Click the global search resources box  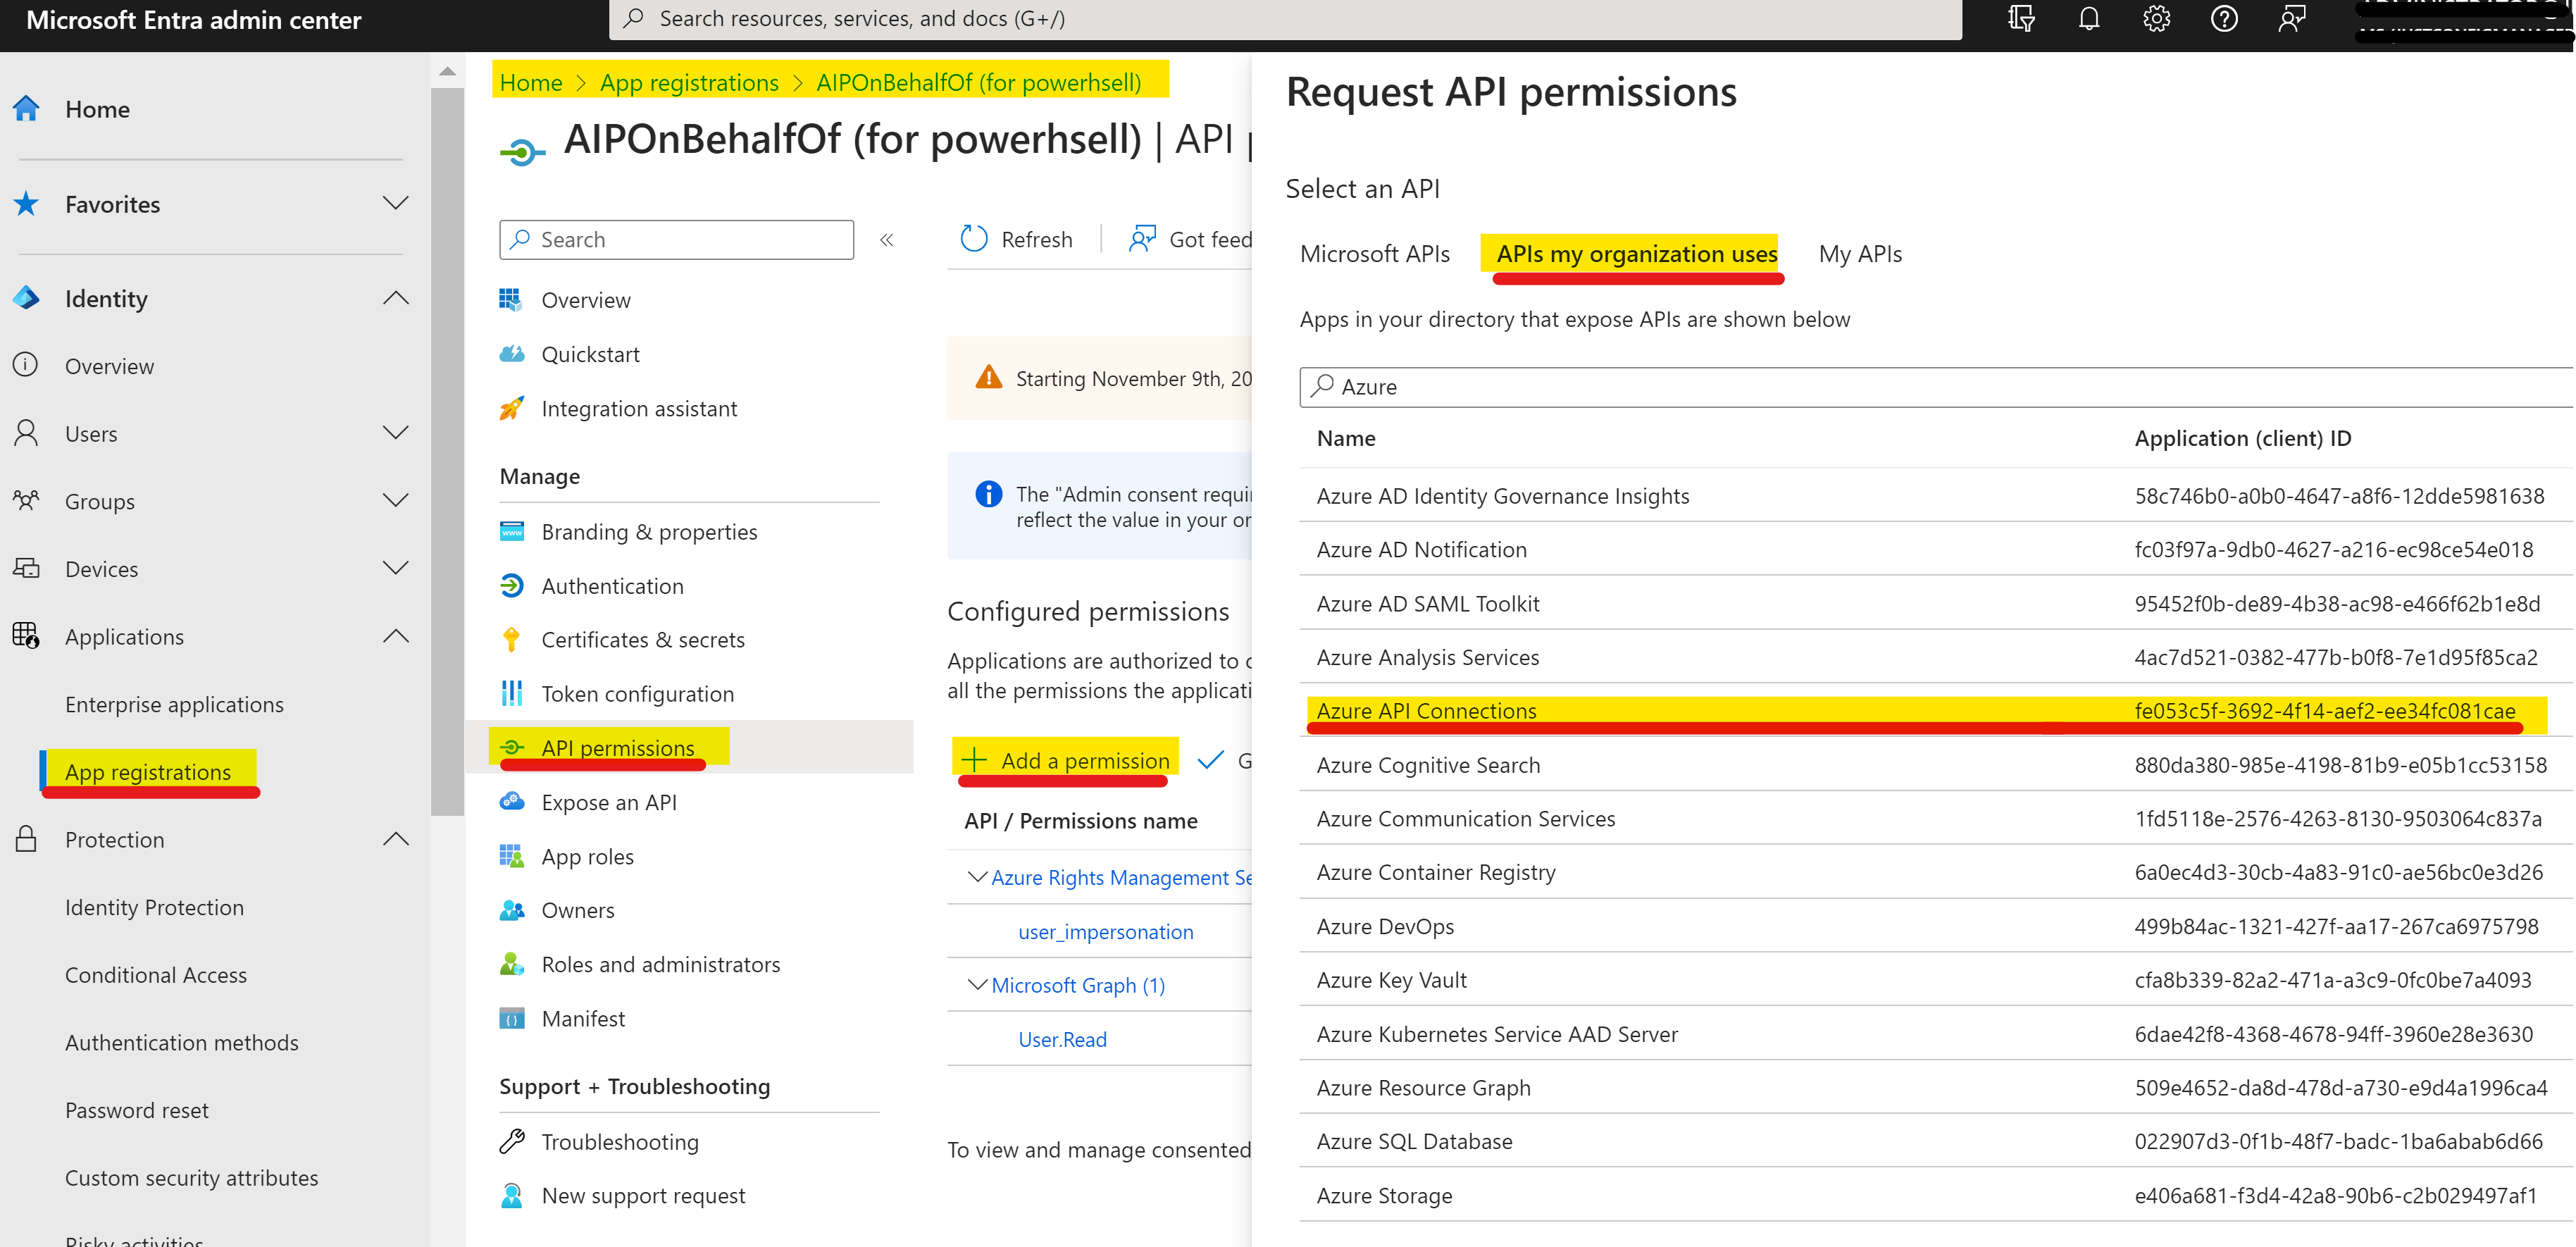coord(1285,19)
